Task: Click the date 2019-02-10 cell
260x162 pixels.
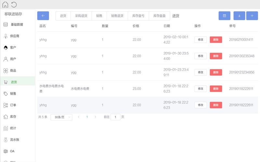Action: [176, 40]
